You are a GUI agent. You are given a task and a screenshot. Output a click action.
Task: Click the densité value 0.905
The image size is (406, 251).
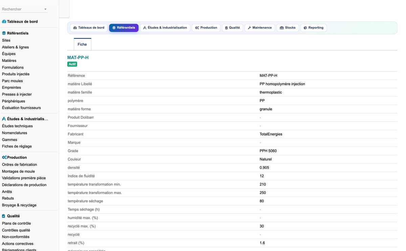(x=264, y=168)
